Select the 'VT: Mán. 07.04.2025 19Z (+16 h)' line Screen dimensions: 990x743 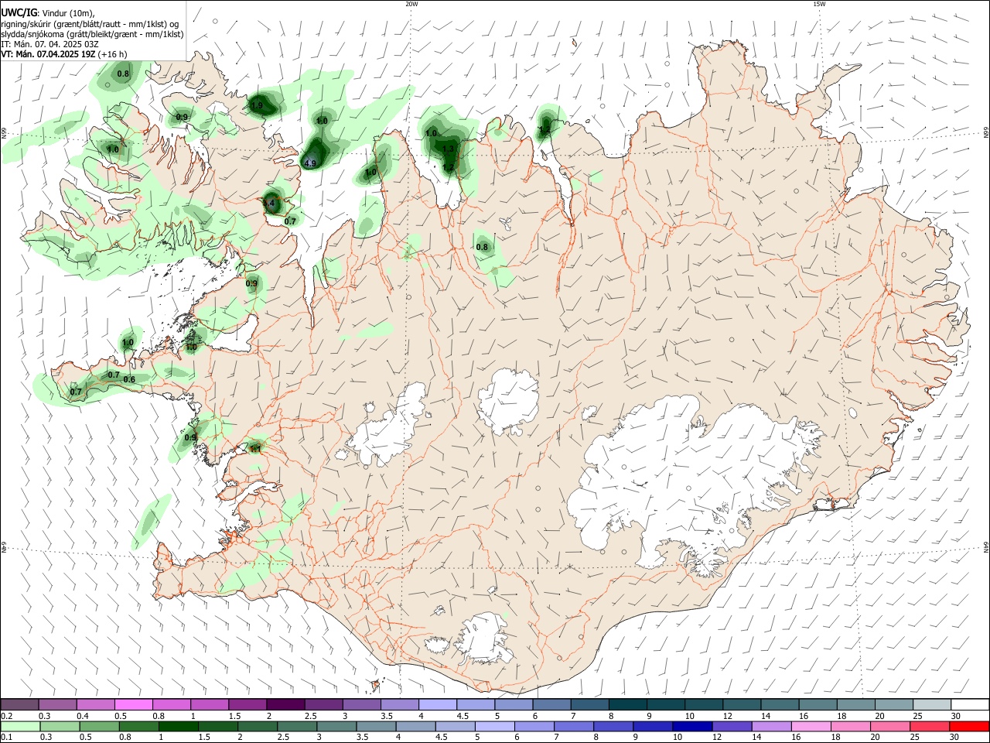(x=64, y=54)
